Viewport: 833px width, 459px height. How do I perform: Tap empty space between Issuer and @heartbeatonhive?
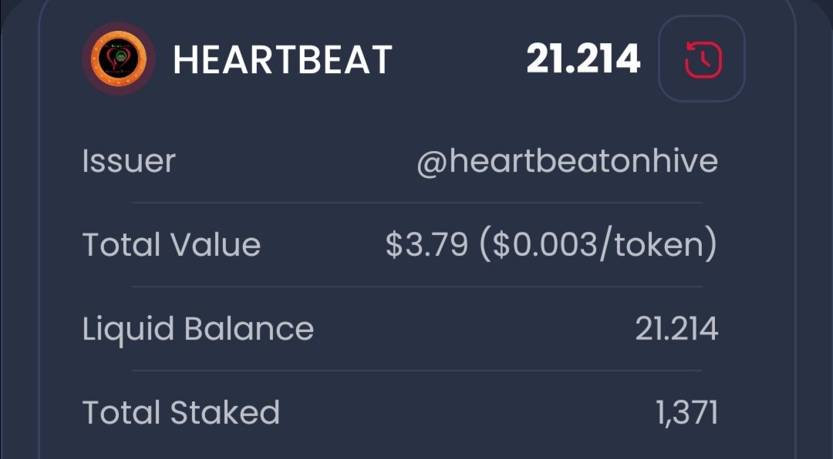click(x=293, y=162)
